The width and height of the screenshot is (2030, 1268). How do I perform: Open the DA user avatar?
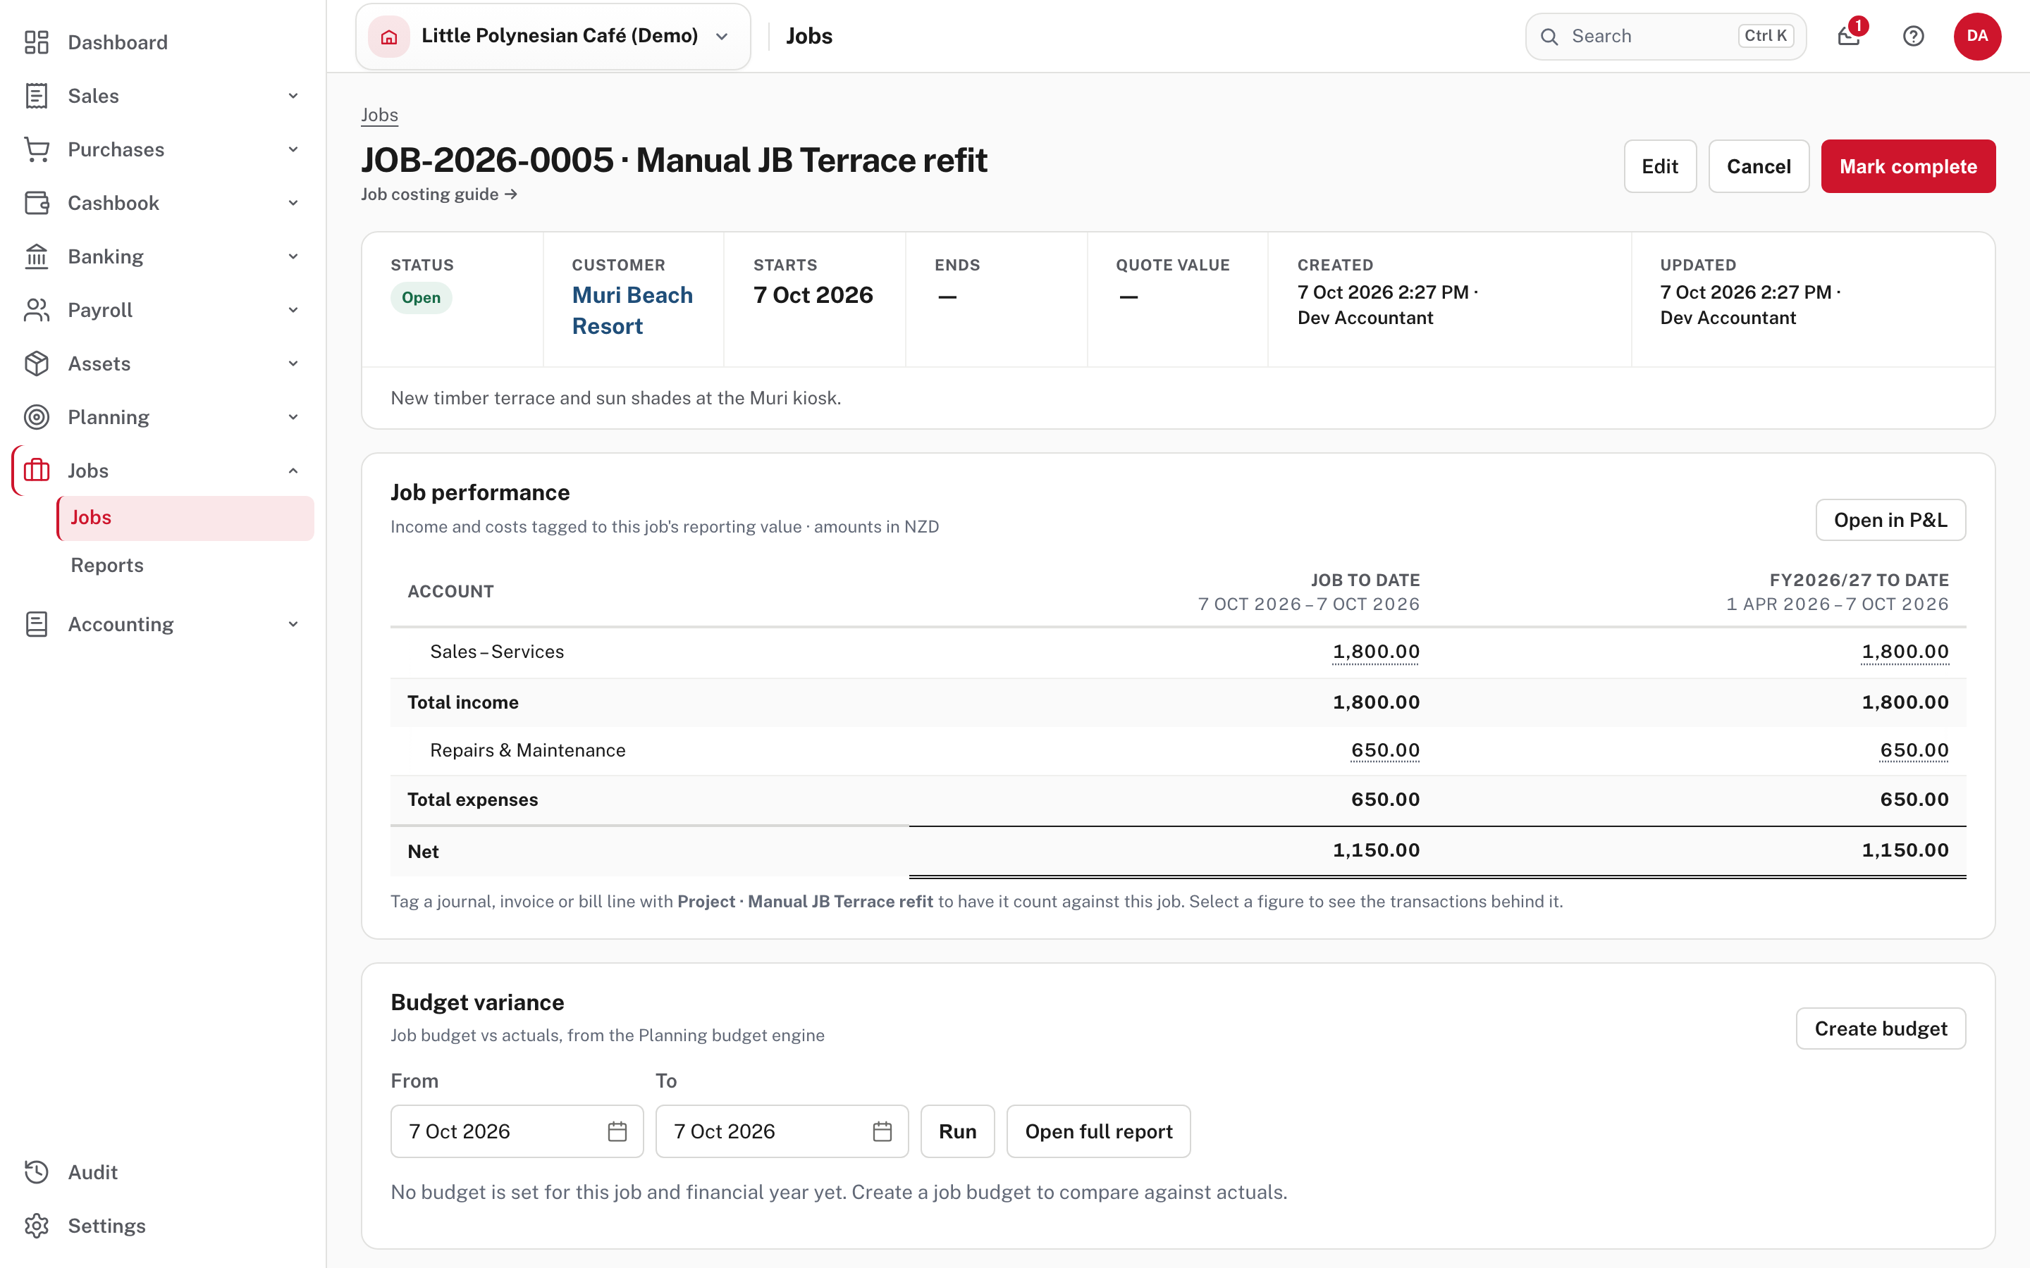point(1977,36)
